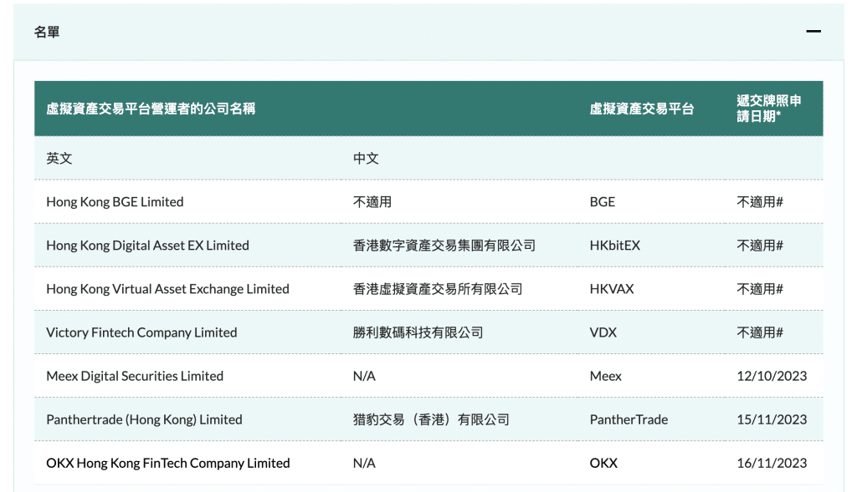Viewport: 857px width, 492px height.
Task: Select header 虛擬資產交易平台營運者的公司名稱
Action: pyautogui.click(x=151, y=109)
